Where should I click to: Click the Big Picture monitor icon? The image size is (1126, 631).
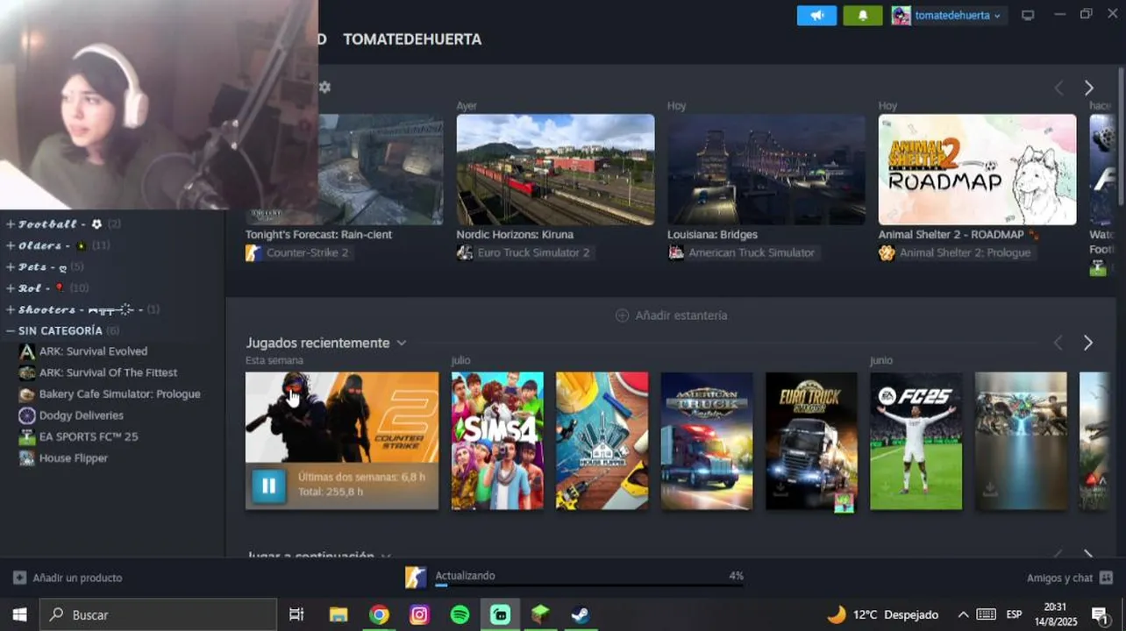tap(1028, 16)
